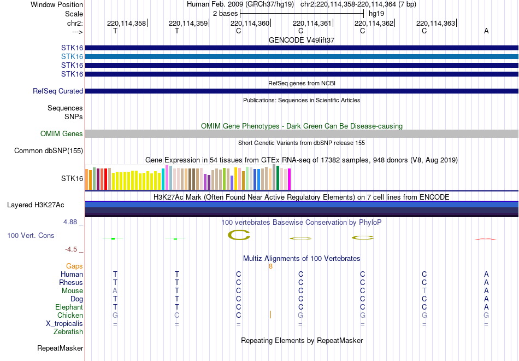
Task: Click 'Publications: Sequences in Scientific Articles' title
Action: 302,100
